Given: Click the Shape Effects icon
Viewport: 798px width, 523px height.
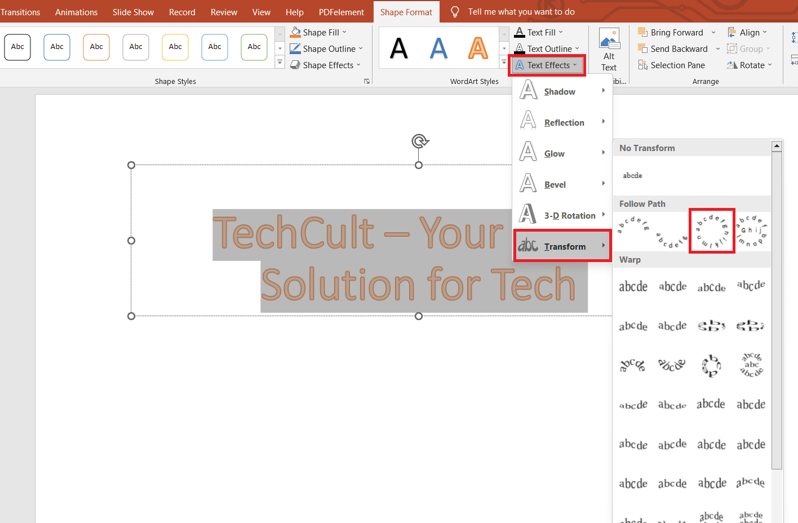Looking at the screenshot, I should click(x=295, y=65).
